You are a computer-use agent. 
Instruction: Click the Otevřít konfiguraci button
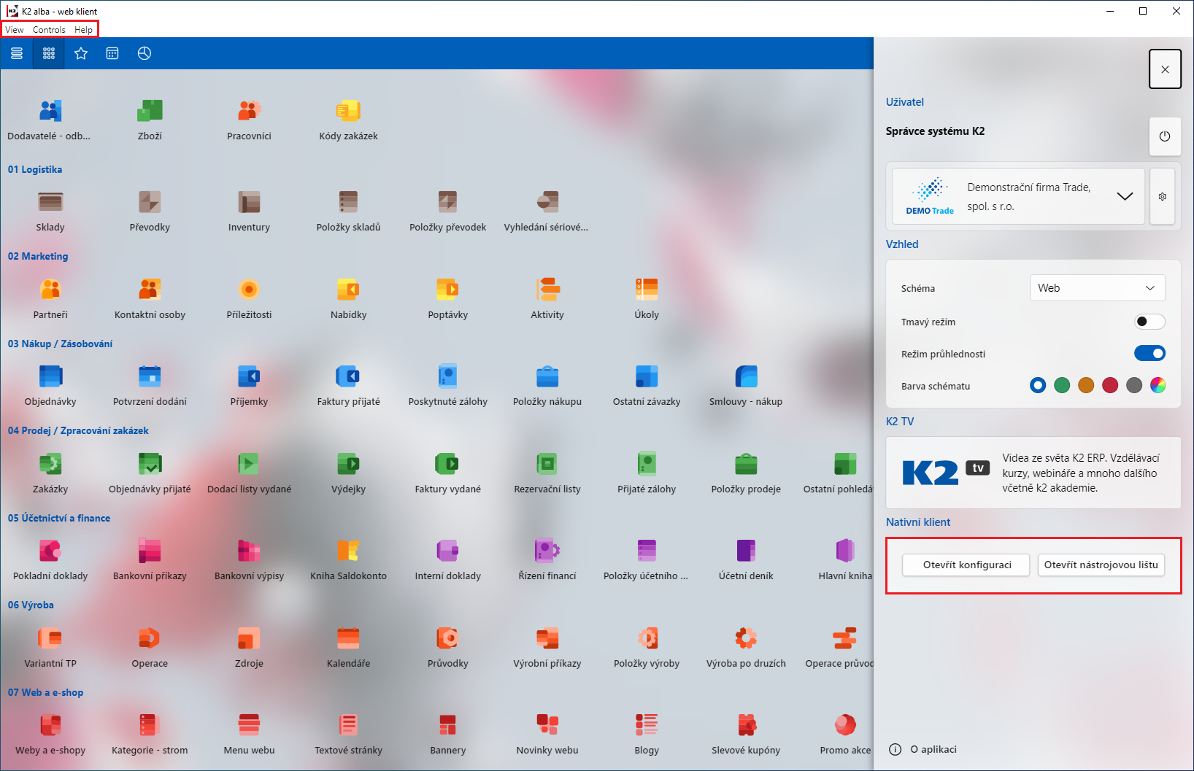pyautogui.click(x=966, y=565)
